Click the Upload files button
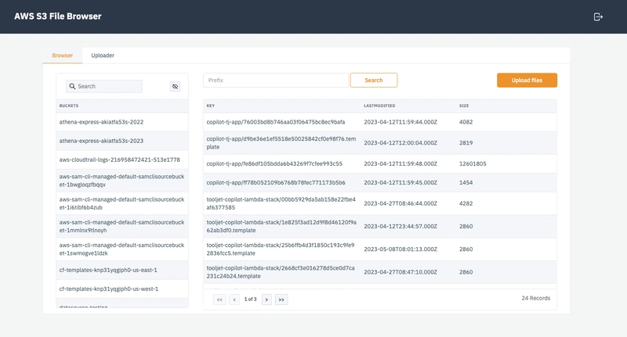 pyautogui.click(x=527, y=81)
